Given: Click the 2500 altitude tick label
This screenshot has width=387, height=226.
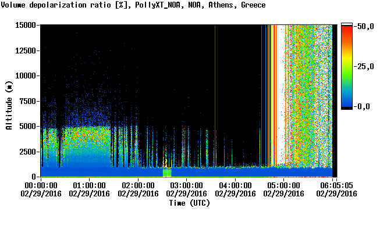Looking at the screenshot, I should pos(28,152).
